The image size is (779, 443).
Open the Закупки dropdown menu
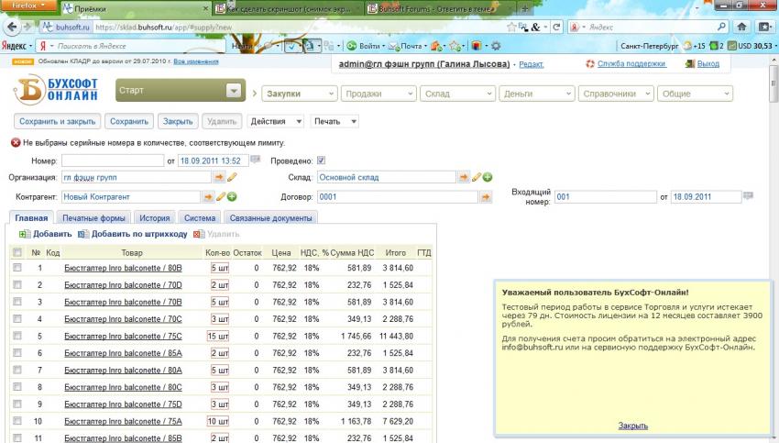coord(299,93)
